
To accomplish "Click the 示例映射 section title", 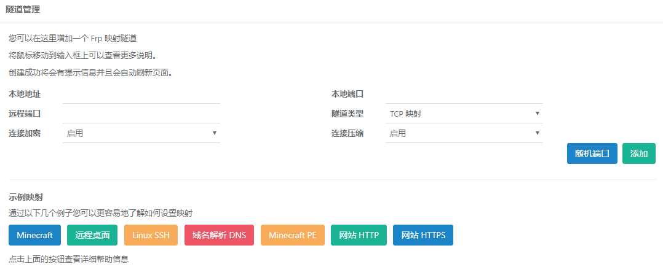I will 25,198.
